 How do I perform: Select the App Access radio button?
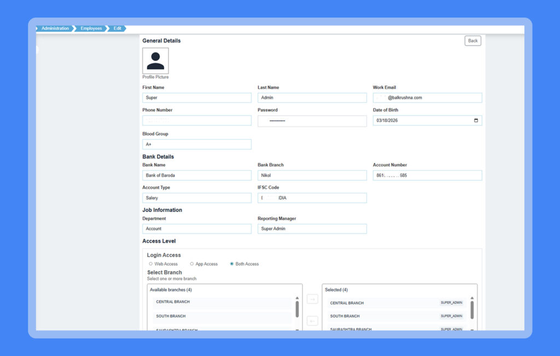pyautogui.click(x=192, y=264)
